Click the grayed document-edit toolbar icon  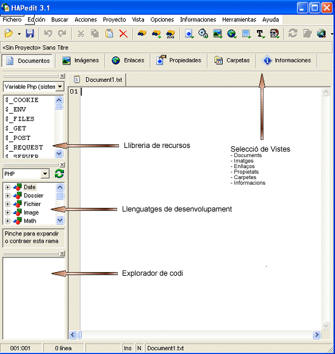[308, 34]
